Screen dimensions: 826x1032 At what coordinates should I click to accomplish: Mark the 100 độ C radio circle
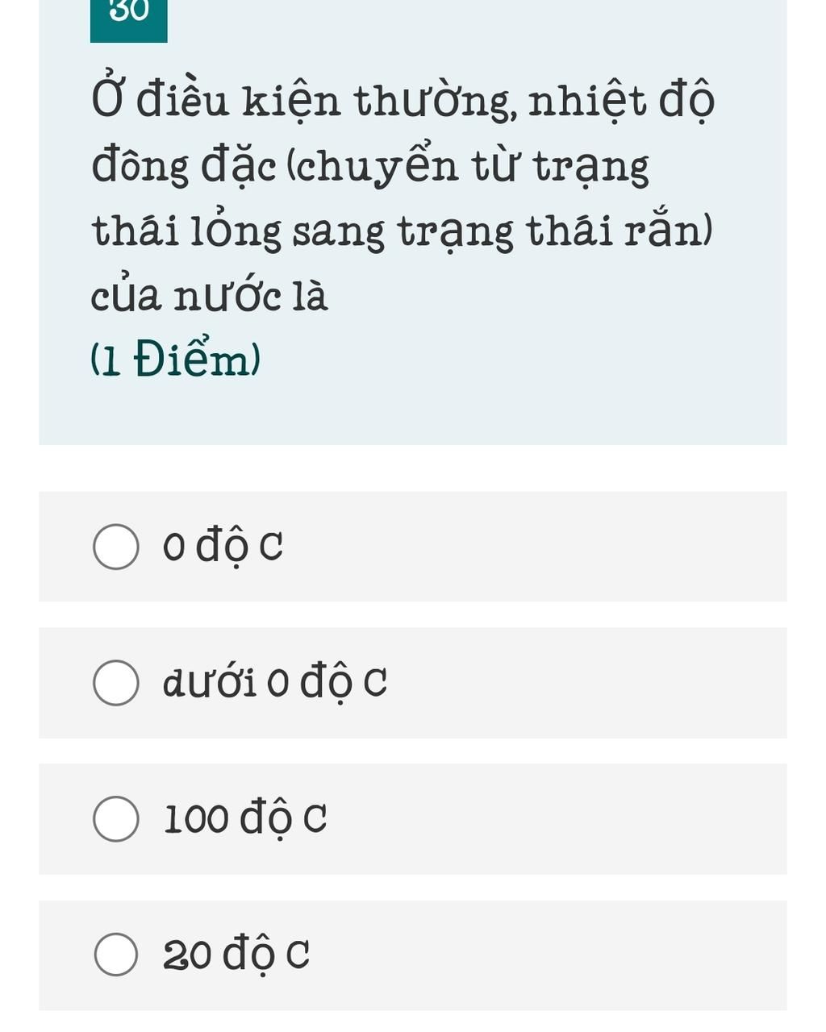pyautogui.click(x=116, y=819)
